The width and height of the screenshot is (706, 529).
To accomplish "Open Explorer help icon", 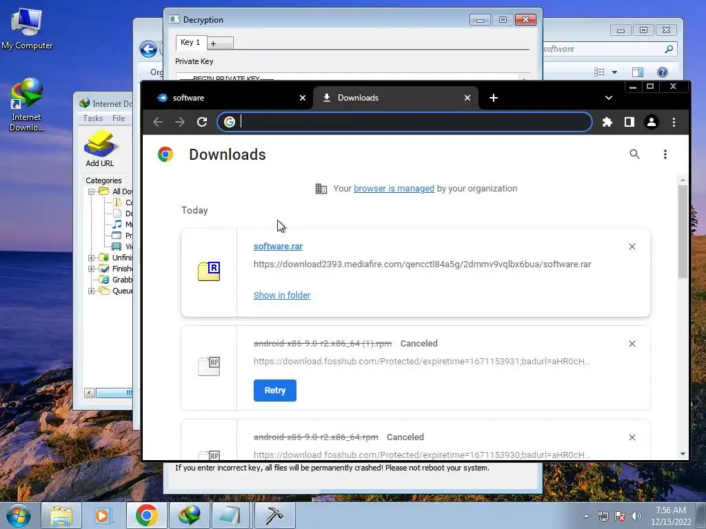I will 663,72.
